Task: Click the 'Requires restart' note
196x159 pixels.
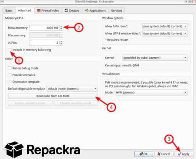Action: click(117, 40)
